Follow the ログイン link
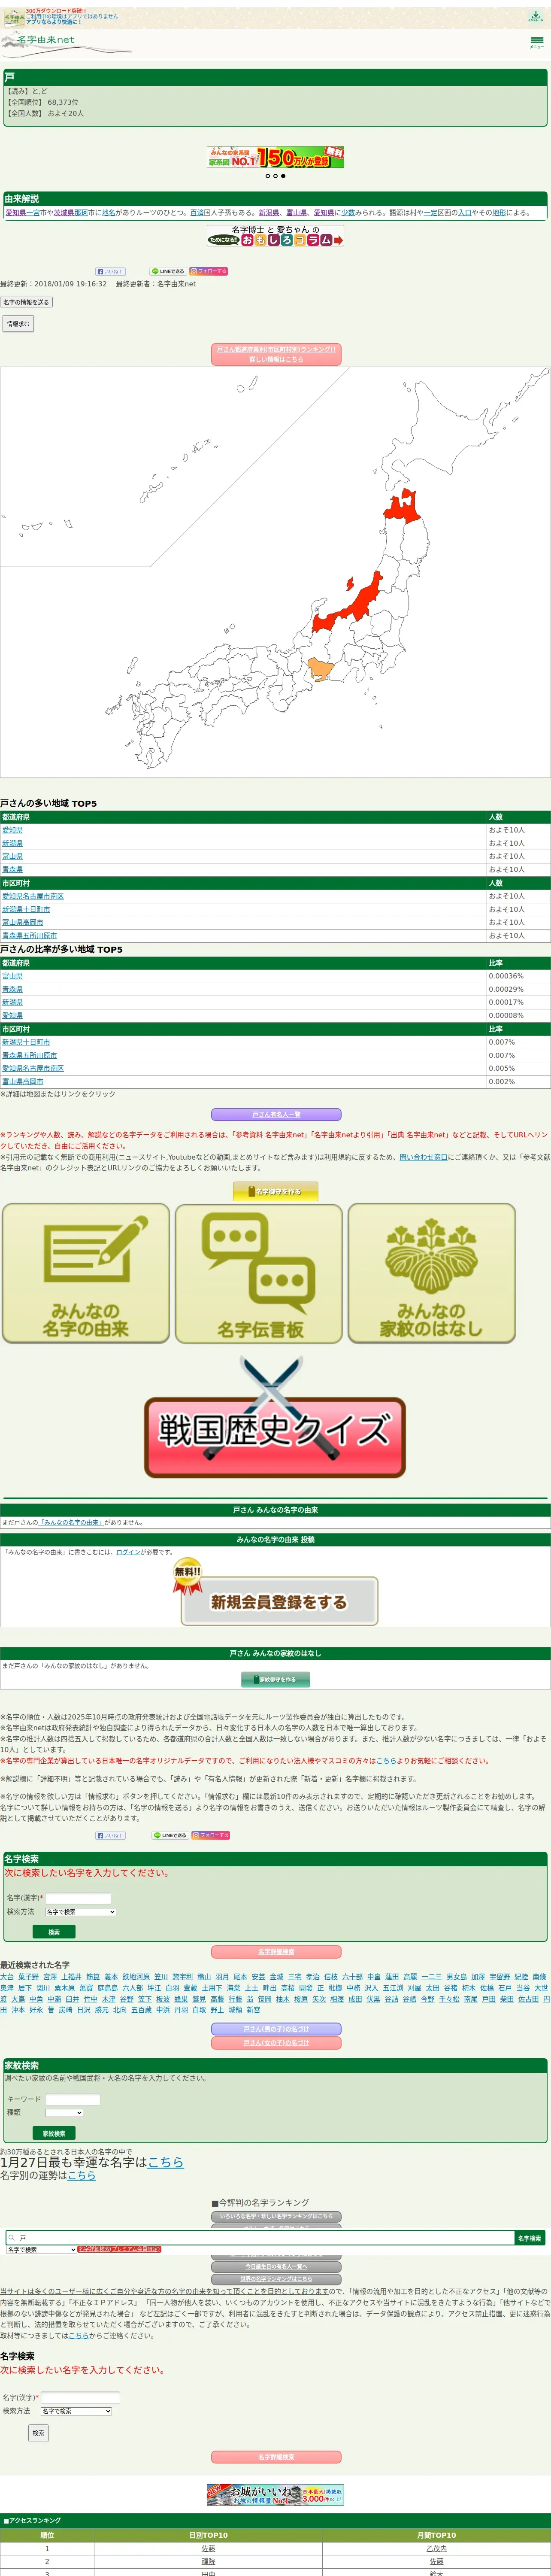This screenshot has width=551, height=2576. pyautogui.click(x=128, y=1552)
